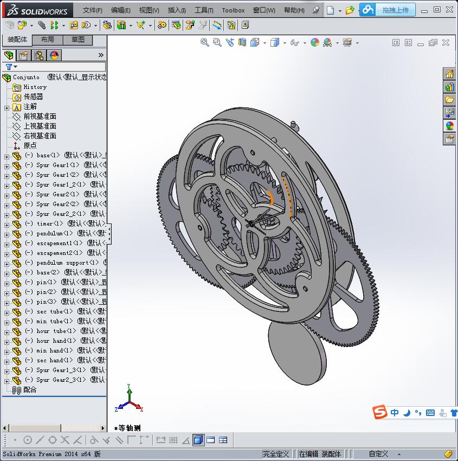Image resolution: width=458 pixels, height=461 pixels.
Task: Open the Apply Scene dropdown arrow
Action: click(x=337, y=43)
